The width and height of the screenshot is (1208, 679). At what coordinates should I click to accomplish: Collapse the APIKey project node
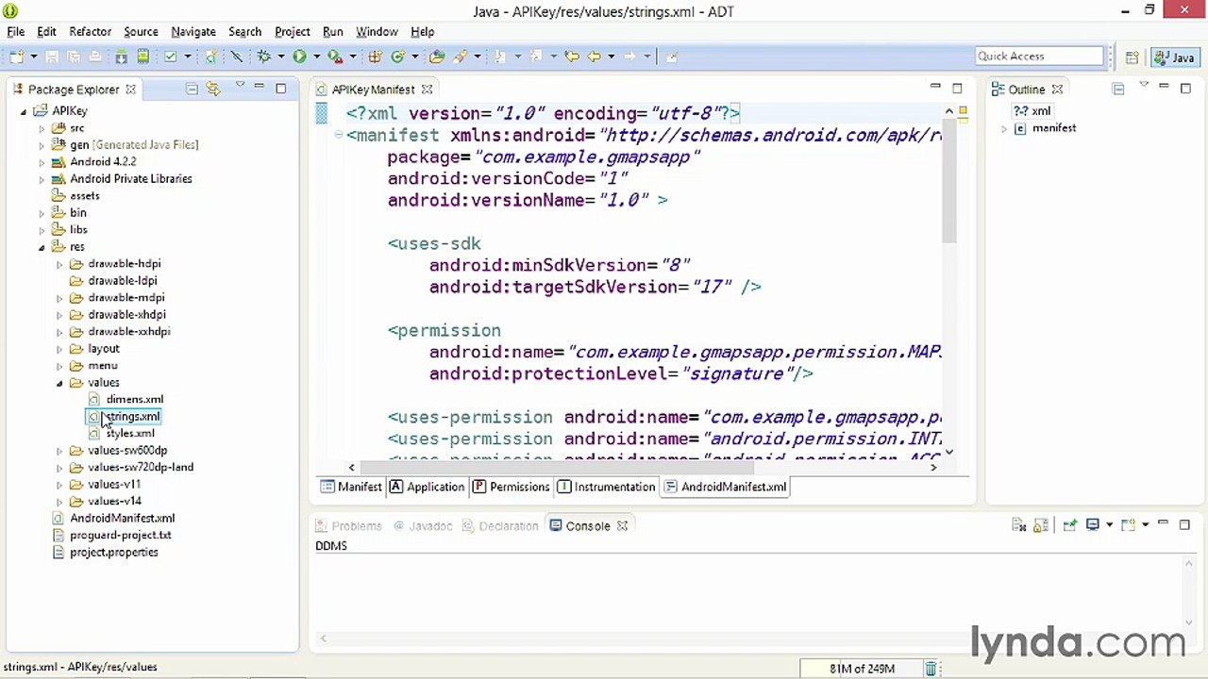[24, 111]
